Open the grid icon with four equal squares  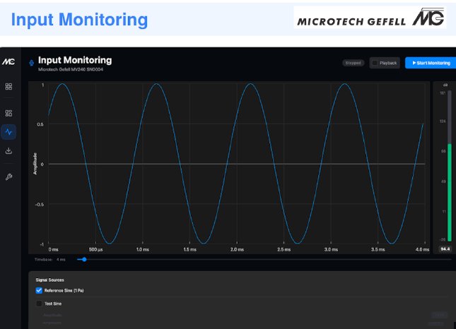pos(8,87)
